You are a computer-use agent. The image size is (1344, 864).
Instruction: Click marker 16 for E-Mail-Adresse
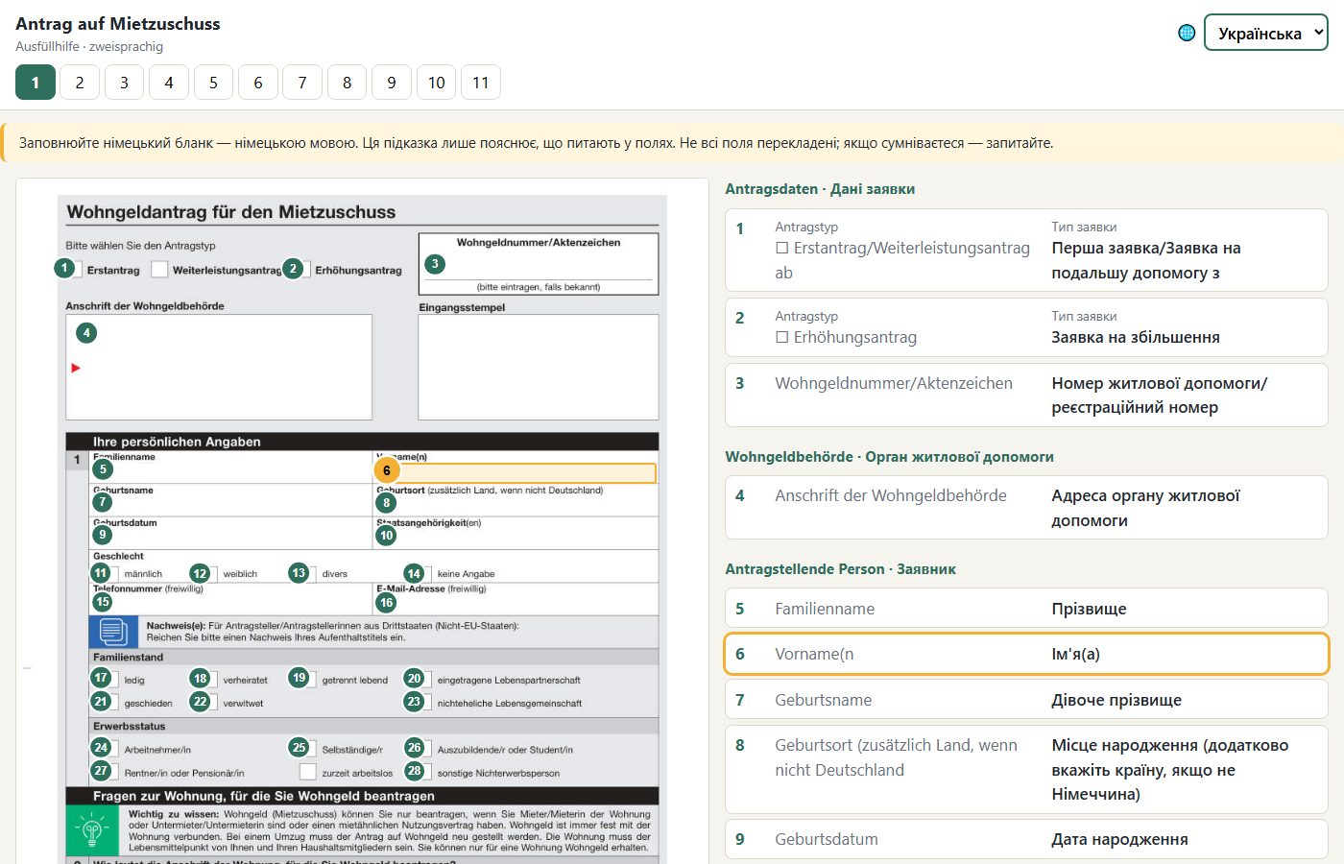point(386,602)
